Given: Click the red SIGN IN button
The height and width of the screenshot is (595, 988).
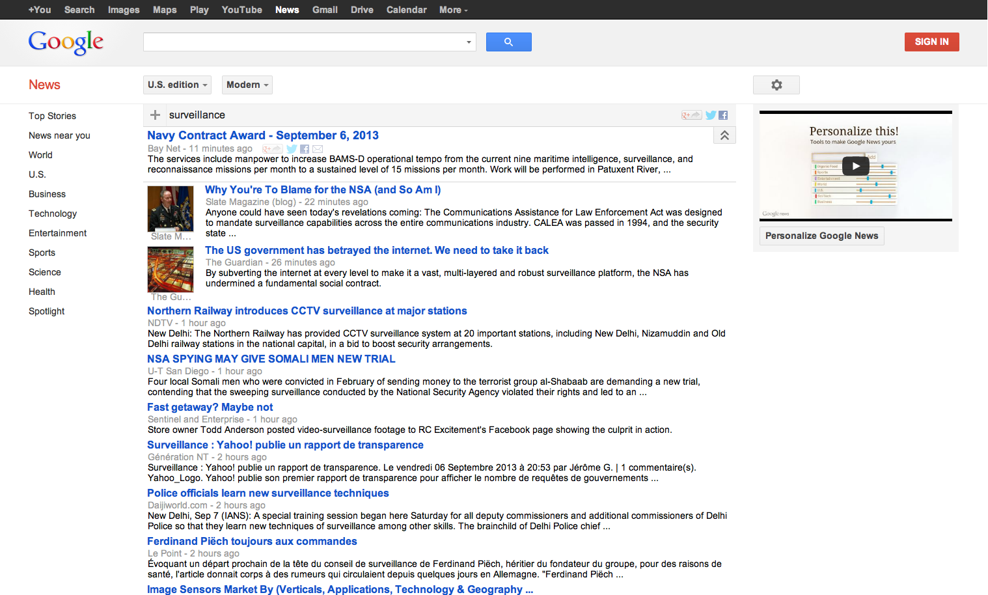Looking at the screenshot, I should (x=931, y=42).
